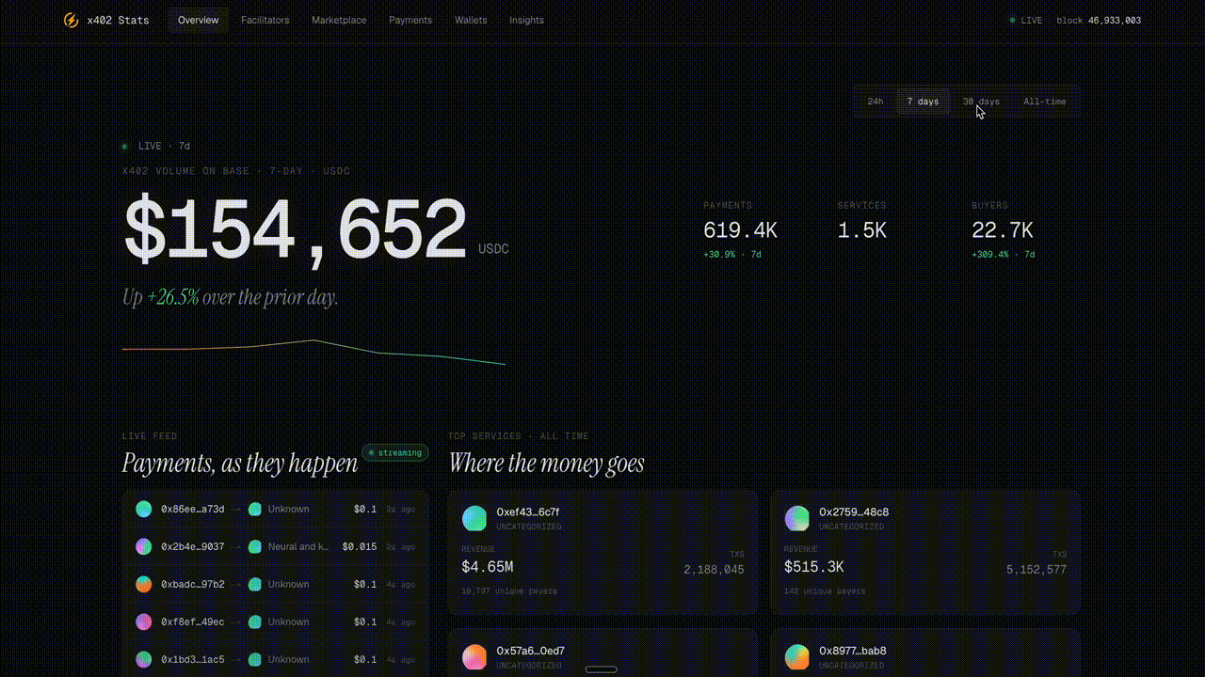Click block number 46,933,003
The image size is (1205, 677).
pos(1115,20)
